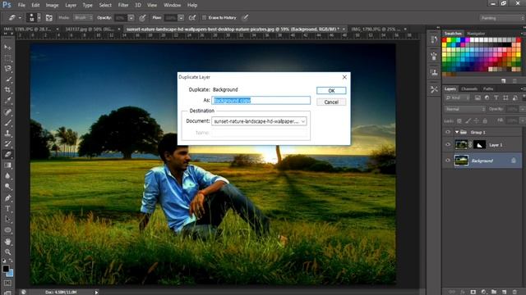Click OK in Duplicate Layer dialog
The image size is (526, 295).
click(x=331, y=91)
